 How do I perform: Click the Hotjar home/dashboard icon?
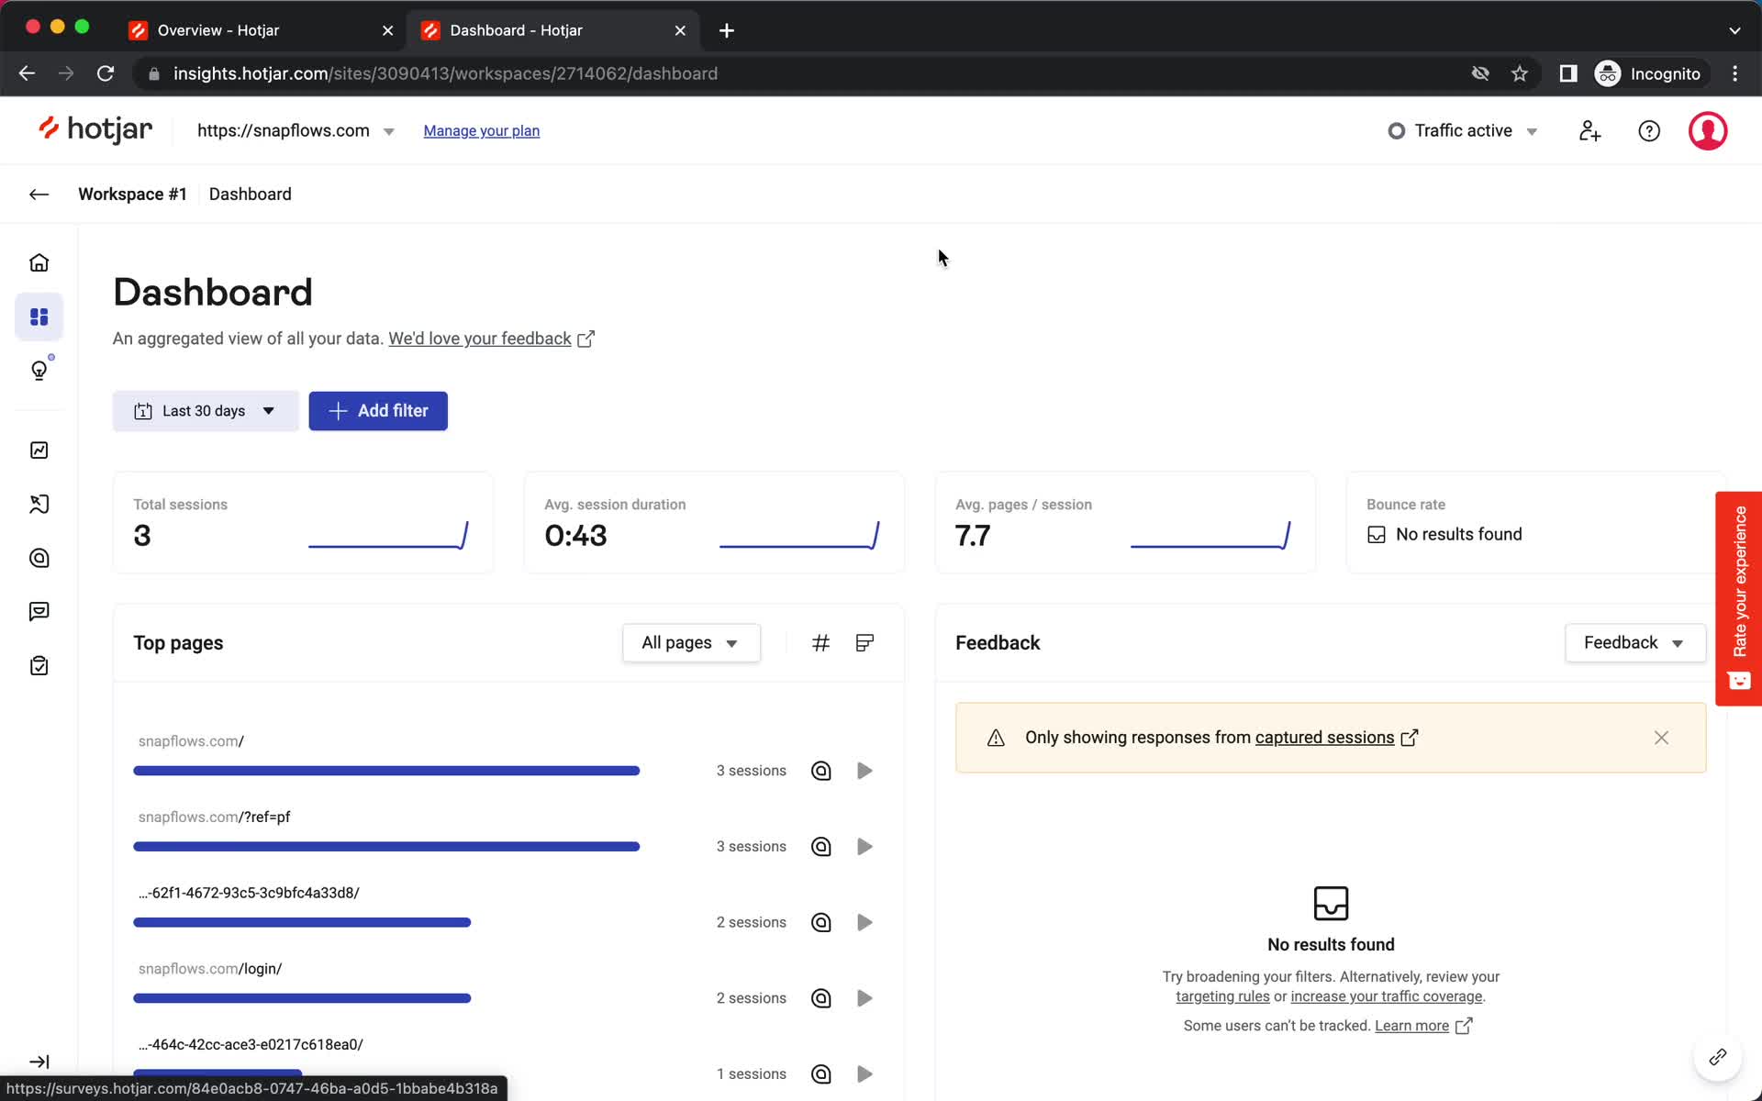coord(39,262)
